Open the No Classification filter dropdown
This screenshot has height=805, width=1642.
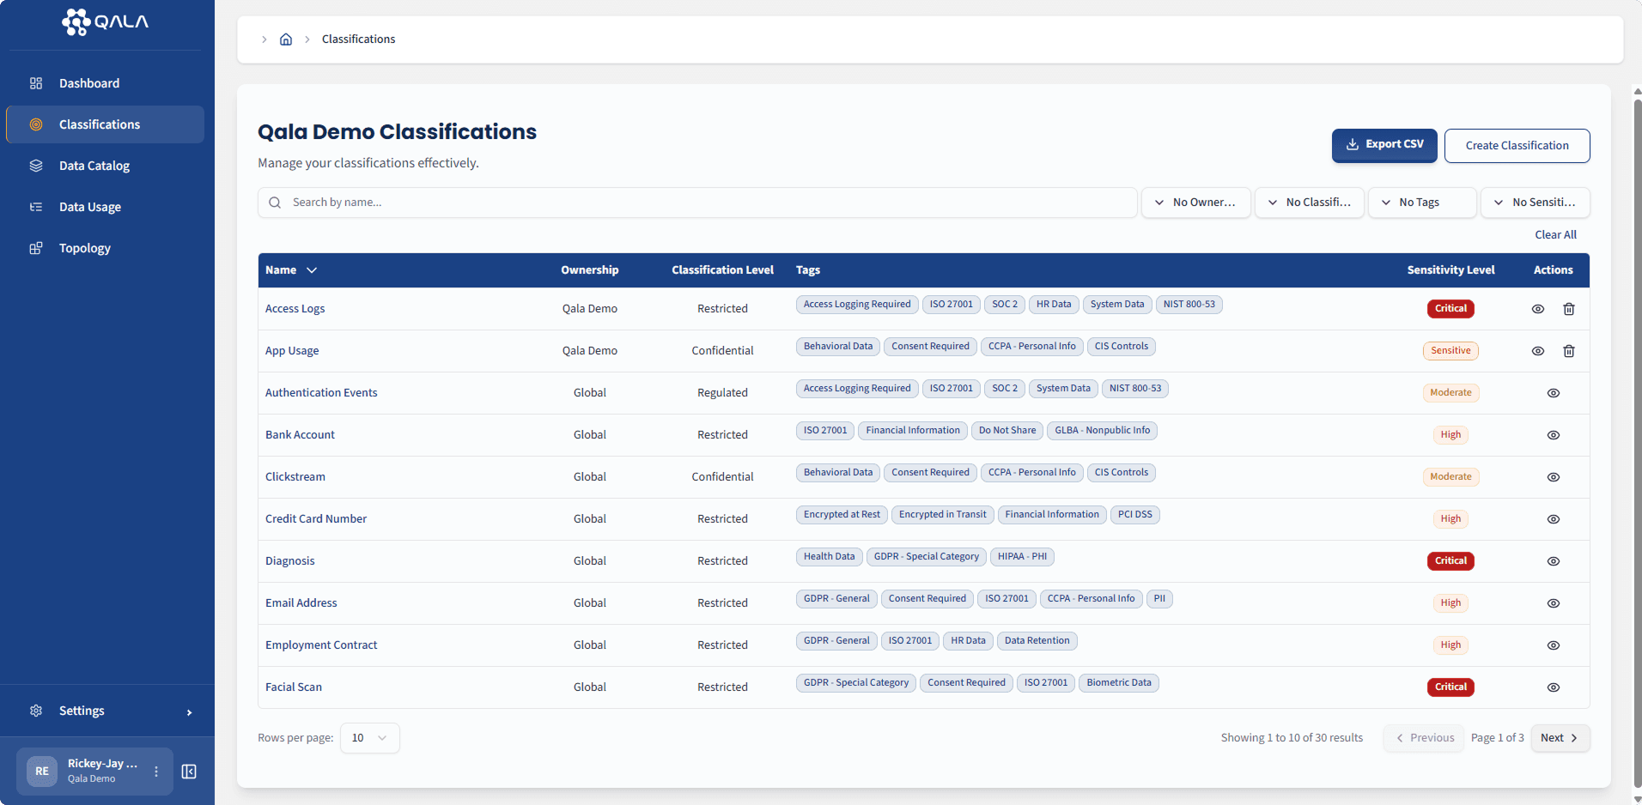[x=1309, y=203]
